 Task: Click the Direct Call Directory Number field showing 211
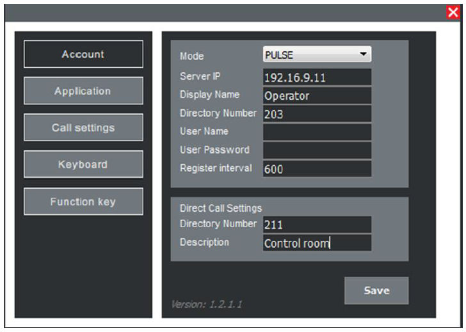click(x=317, y=225)
